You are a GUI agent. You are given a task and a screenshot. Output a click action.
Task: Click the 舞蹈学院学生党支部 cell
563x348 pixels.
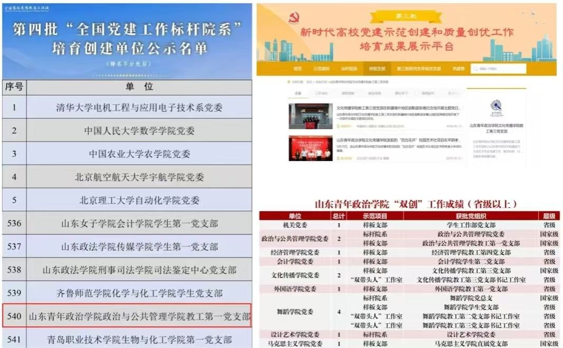[x=471, y=307]
